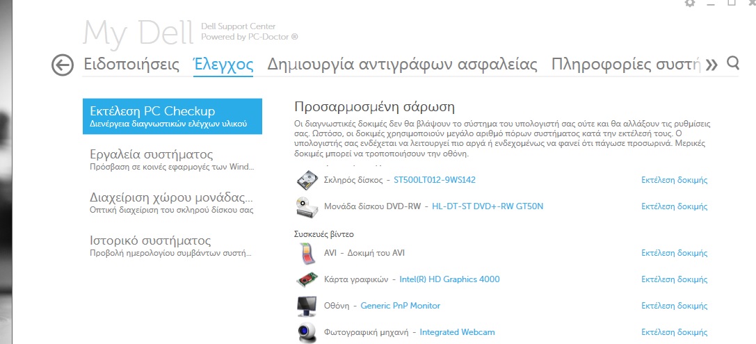Click the Προσαρμοσμένη σάρωση heading
Viewport: 756px width, 344px height.
374,108
